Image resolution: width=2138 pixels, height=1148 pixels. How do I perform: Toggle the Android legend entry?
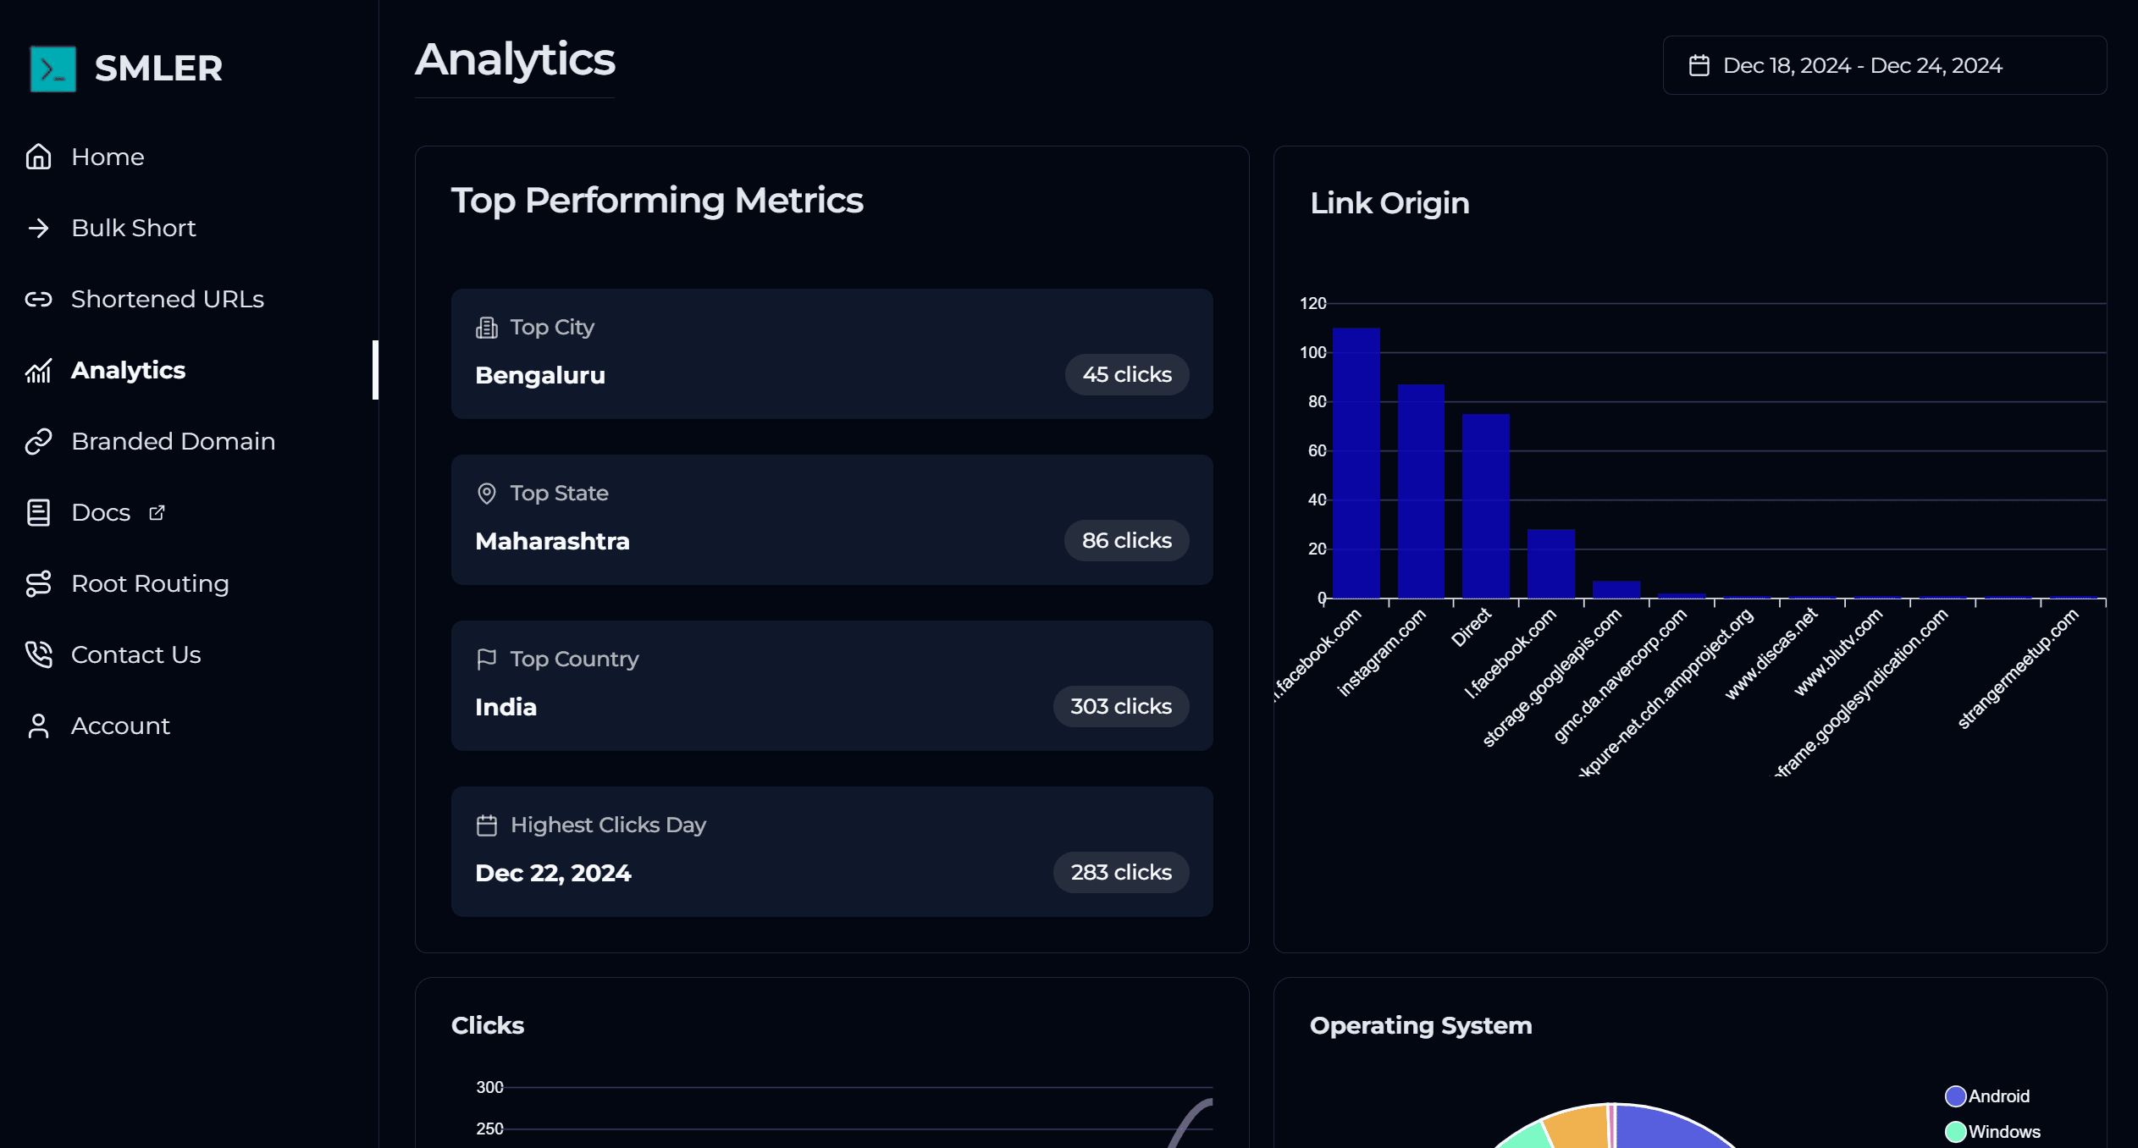[x=1987, y=1096]
